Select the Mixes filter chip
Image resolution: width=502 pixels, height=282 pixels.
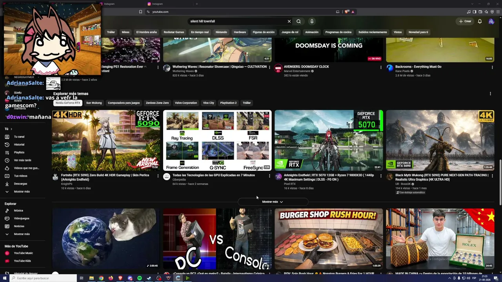[125, 32]
